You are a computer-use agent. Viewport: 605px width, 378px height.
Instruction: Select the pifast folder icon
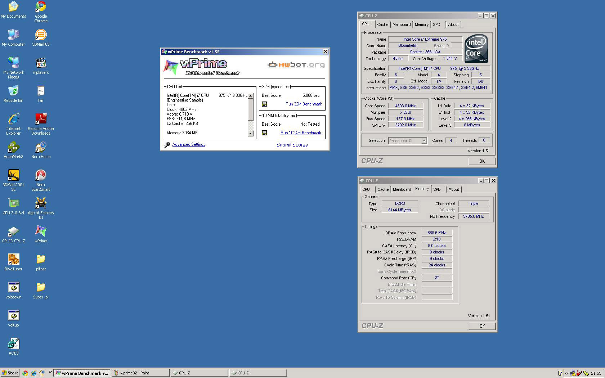point(41,263)
